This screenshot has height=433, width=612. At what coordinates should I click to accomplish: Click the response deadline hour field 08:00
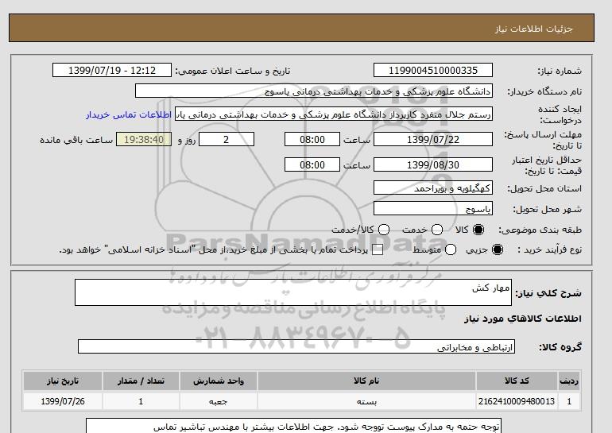click(x=312, y=139)
